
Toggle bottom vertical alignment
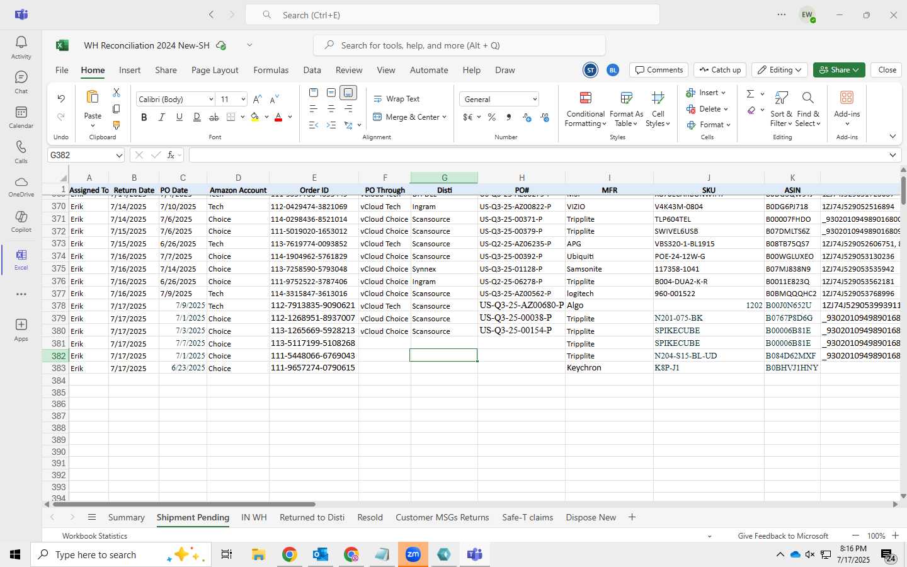(x=348, y=93)
